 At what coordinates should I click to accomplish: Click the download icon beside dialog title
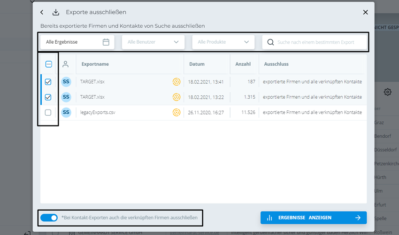point(56,12)
